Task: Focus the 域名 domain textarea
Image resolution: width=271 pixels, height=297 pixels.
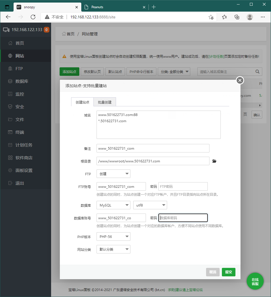Action: coord(159,125)
